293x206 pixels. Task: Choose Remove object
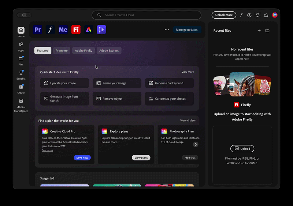117,99
